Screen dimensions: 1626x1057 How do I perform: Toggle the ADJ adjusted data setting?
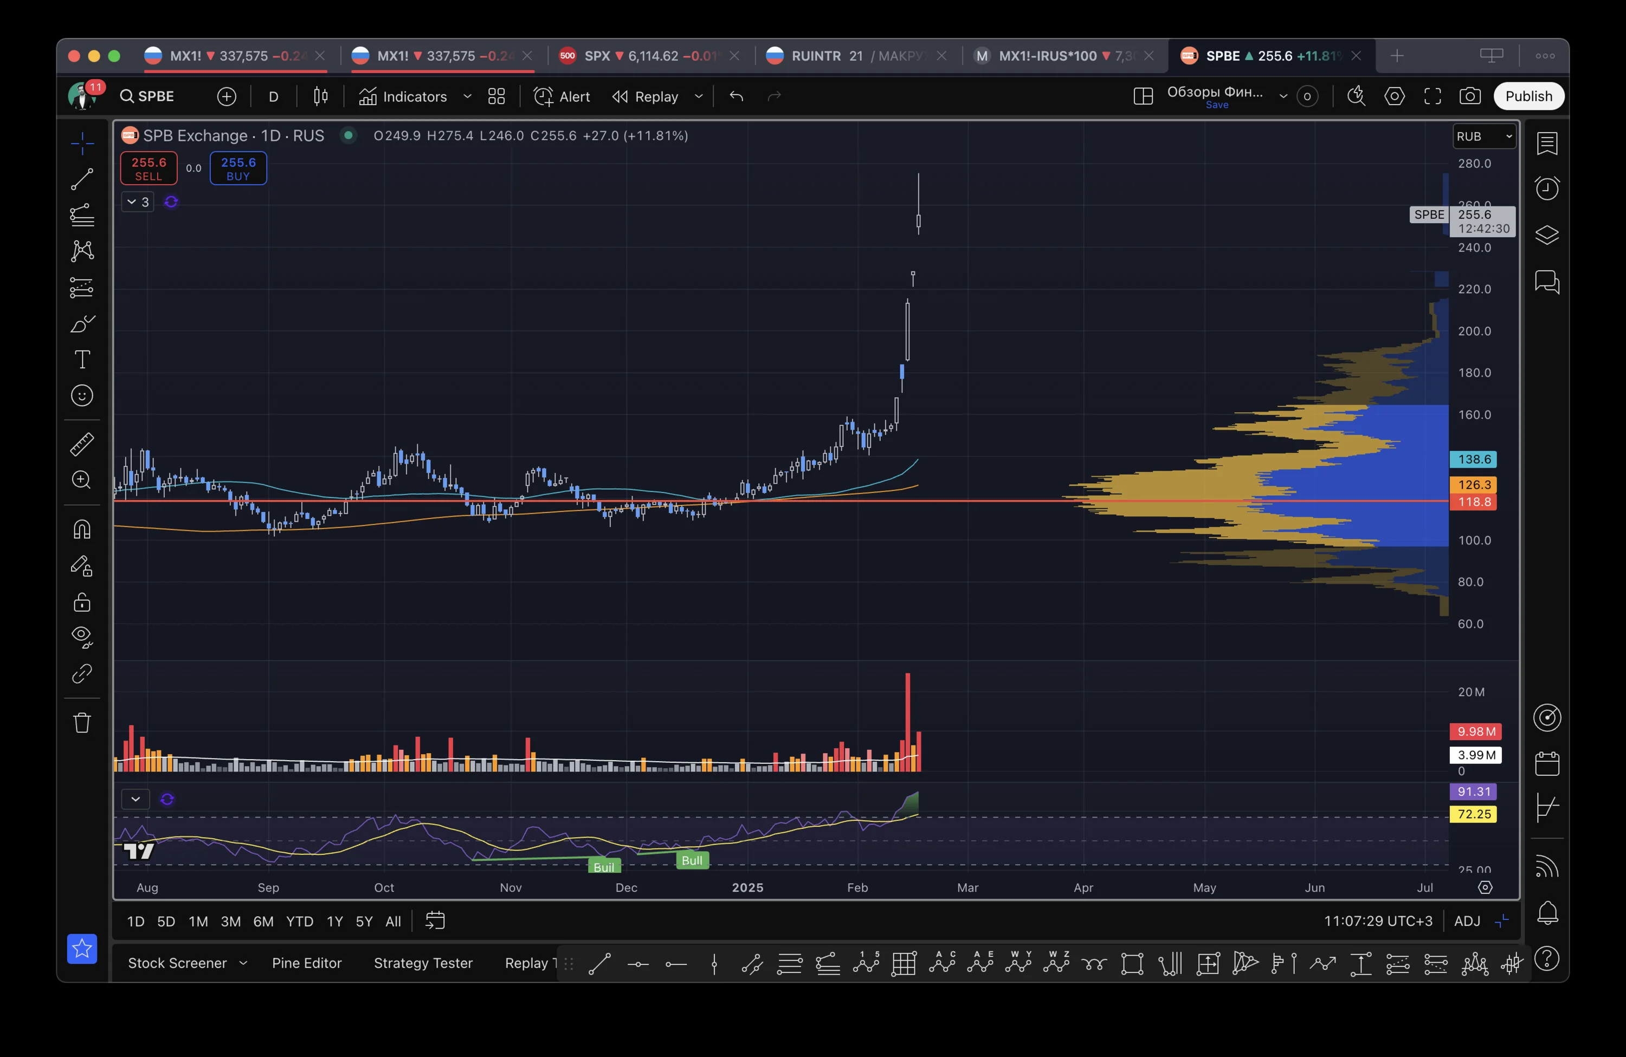tap(1467, 921)
